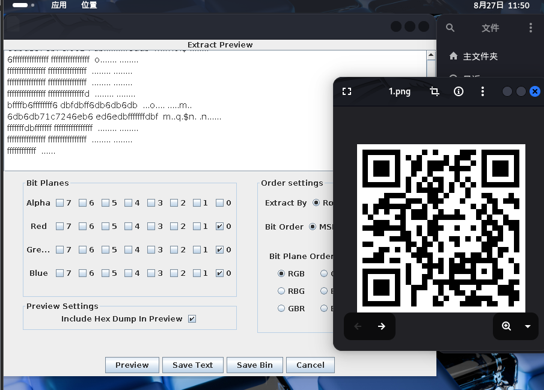Check Alpha bit plane 0
Screen dimensions: 544x390
click(x=219, y=203)
